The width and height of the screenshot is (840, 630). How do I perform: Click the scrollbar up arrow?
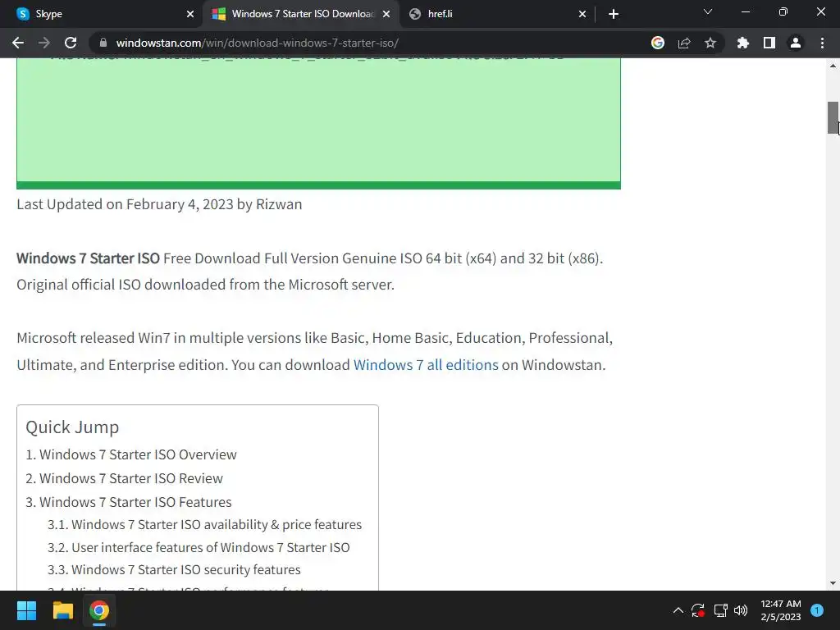pos(833,66)
